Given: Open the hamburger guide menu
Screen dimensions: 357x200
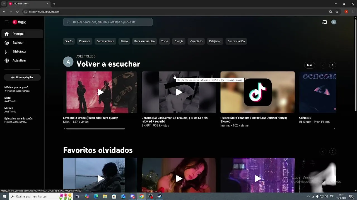Looking at the screenshot, I should (7, 22).
